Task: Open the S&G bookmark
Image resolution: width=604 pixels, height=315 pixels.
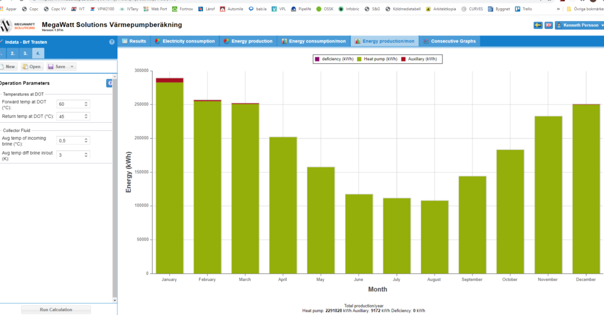Action: click(x=372, y=9)
